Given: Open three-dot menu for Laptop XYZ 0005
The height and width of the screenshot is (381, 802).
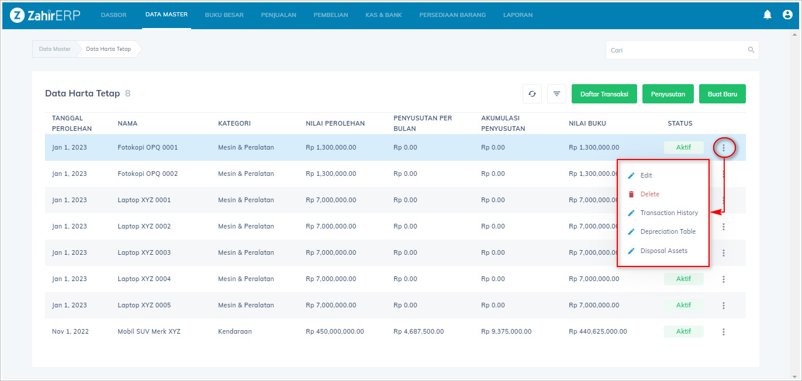Looking at the screenshot, I should pos(724,306).
